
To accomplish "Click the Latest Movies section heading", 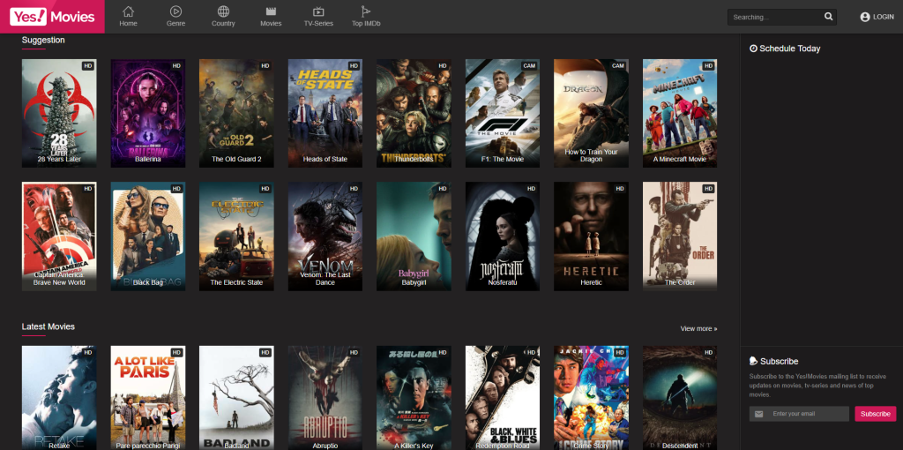I will [x=49, y=326].
